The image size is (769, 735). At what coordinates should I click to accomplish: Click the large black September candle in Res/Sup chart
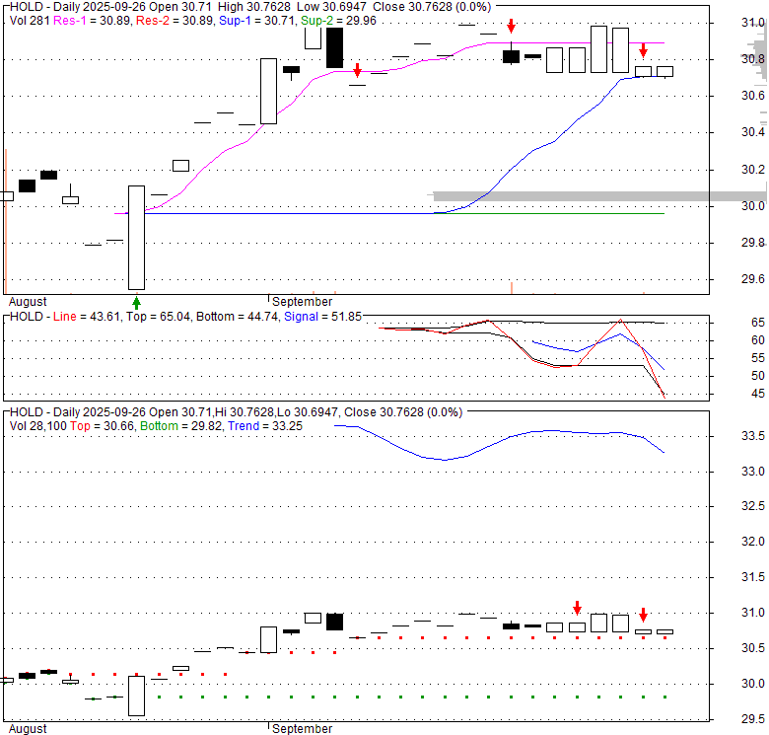click(x=335, y=47)
